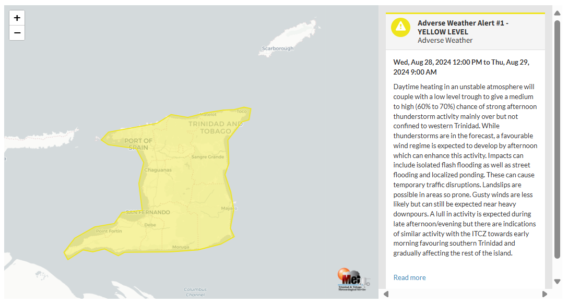
Task: Click the PORT OF SPAIN map label
Action: tap(138, 144)
